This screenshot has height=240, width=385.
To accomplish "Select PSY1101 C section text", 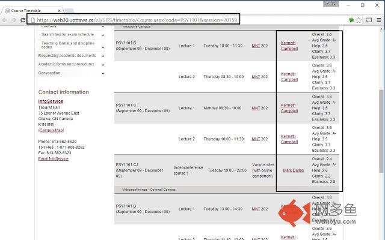I will pyautogui.click(x=126, y=106).
